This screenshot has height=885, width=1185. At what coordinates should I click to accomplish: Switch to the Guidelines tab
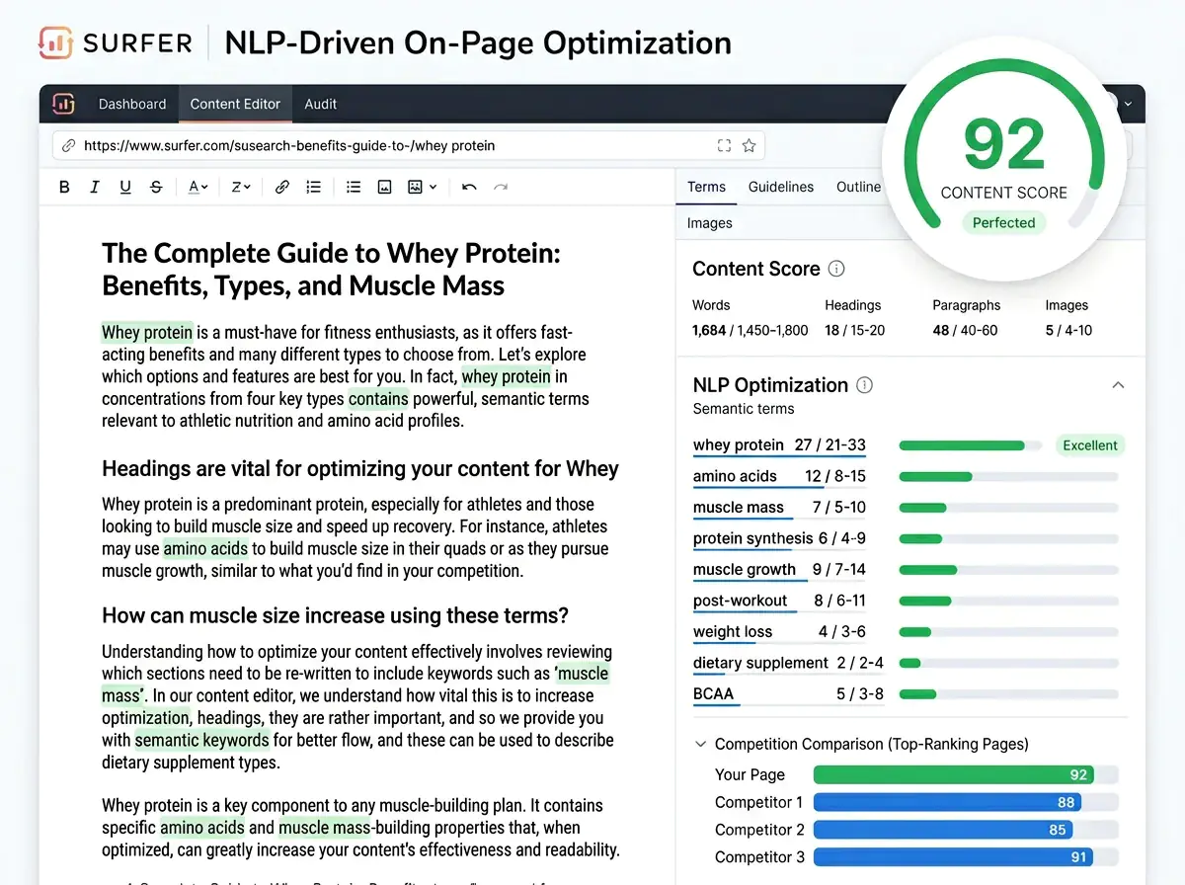pyautogui.click(x=781, y=187)
